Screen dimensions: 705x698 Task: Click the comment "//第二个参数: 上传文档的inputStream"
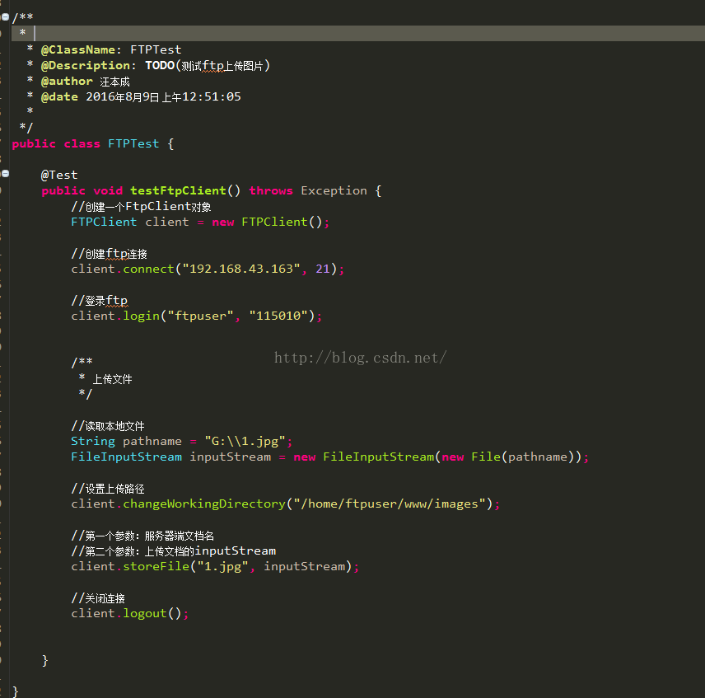click(174, 551)
